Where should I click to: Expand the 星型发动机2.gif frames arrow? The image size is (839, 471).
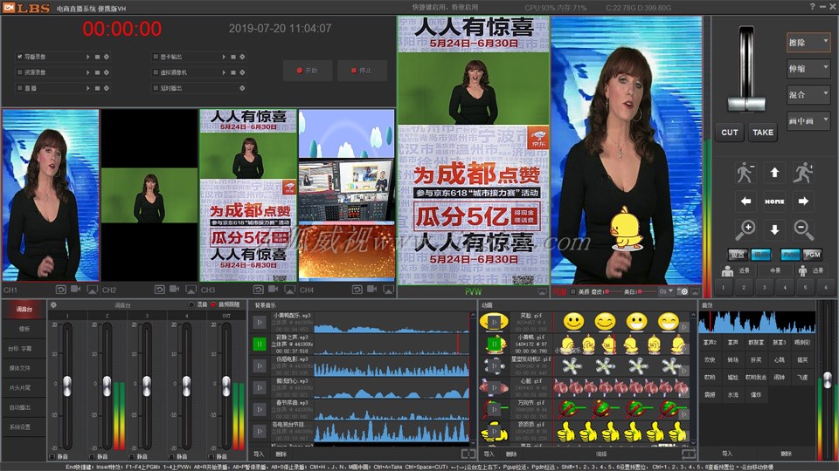(x=684, y=371)
